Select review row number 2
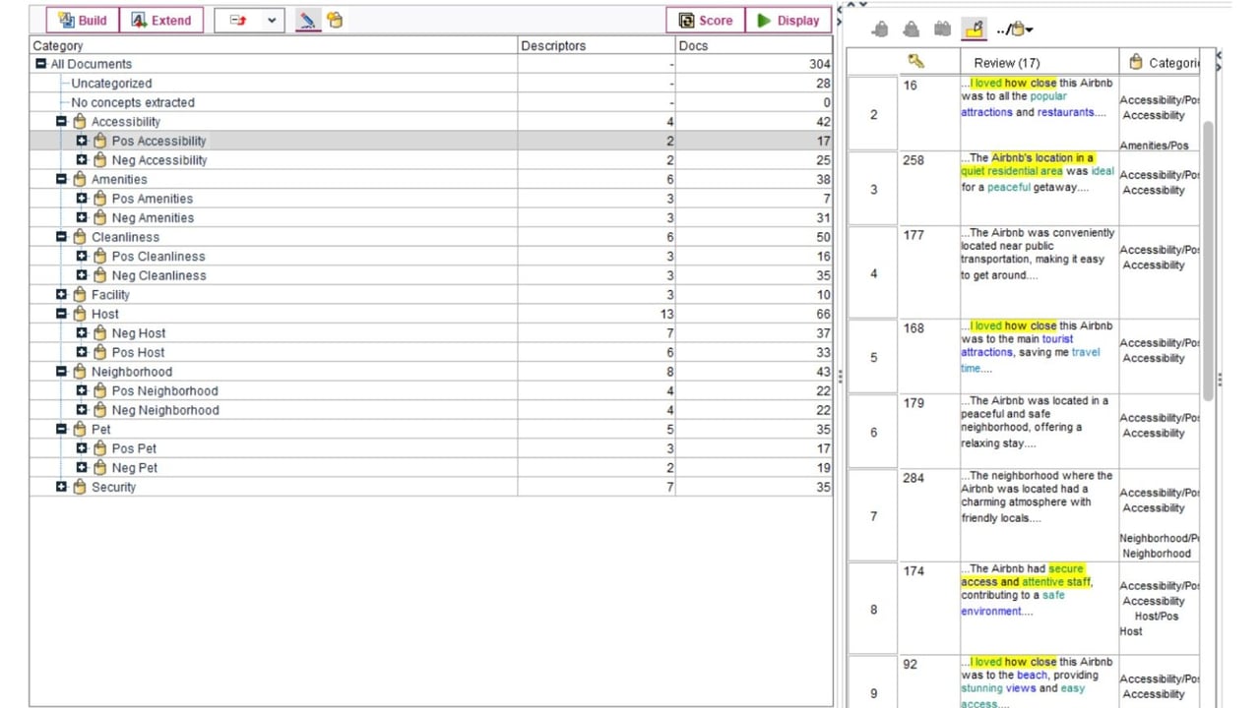Image resolution: width=1260 pixels, height=708 pixels. [873, 114]
